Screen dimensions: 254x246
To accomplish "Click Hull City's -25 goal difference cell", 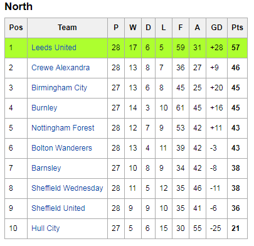I will coord(216,228).
